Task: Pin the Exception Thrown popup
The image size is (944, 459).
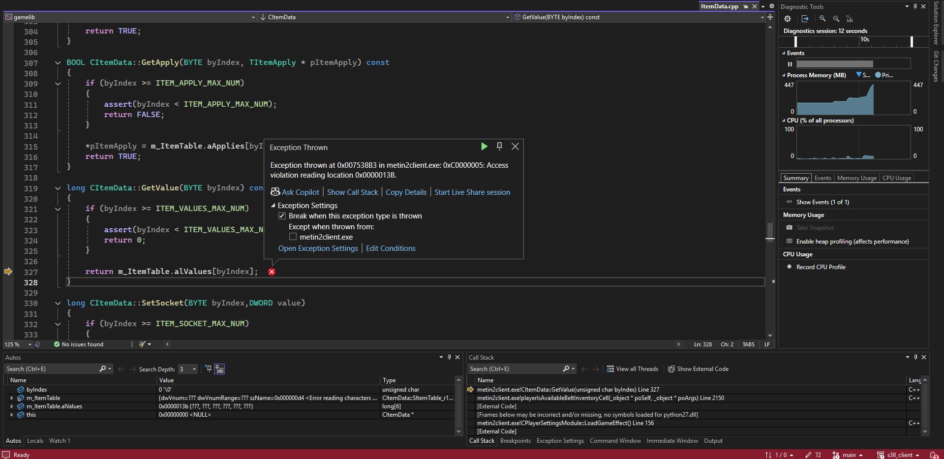Action: [x=499, y=146]
